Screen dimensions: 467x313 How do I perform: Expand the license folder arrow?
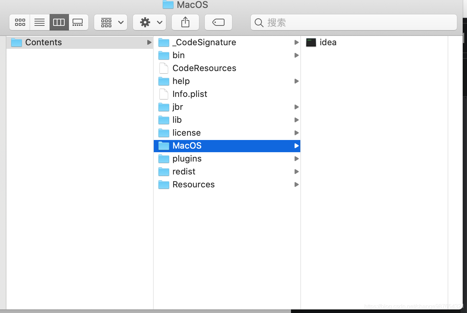click(x=296, y=133)
